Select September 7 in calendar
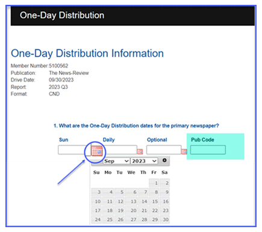This screenshot has width=262, height=232. (143, 192)
